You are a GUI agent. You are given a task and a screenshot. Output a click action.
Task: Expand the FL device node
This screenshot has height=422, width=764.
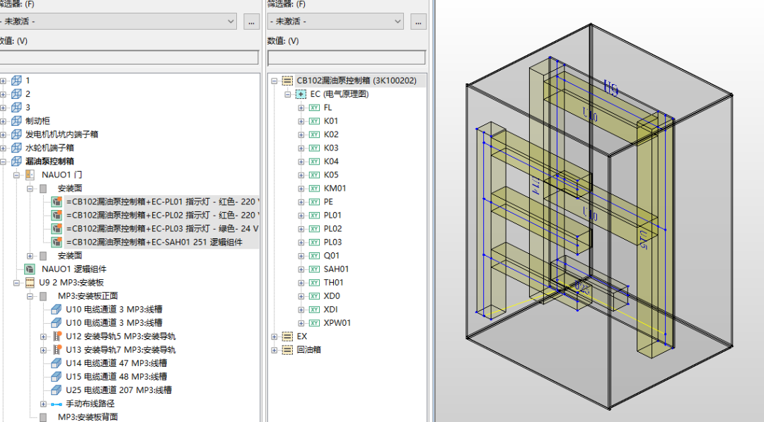pos(301,107)
